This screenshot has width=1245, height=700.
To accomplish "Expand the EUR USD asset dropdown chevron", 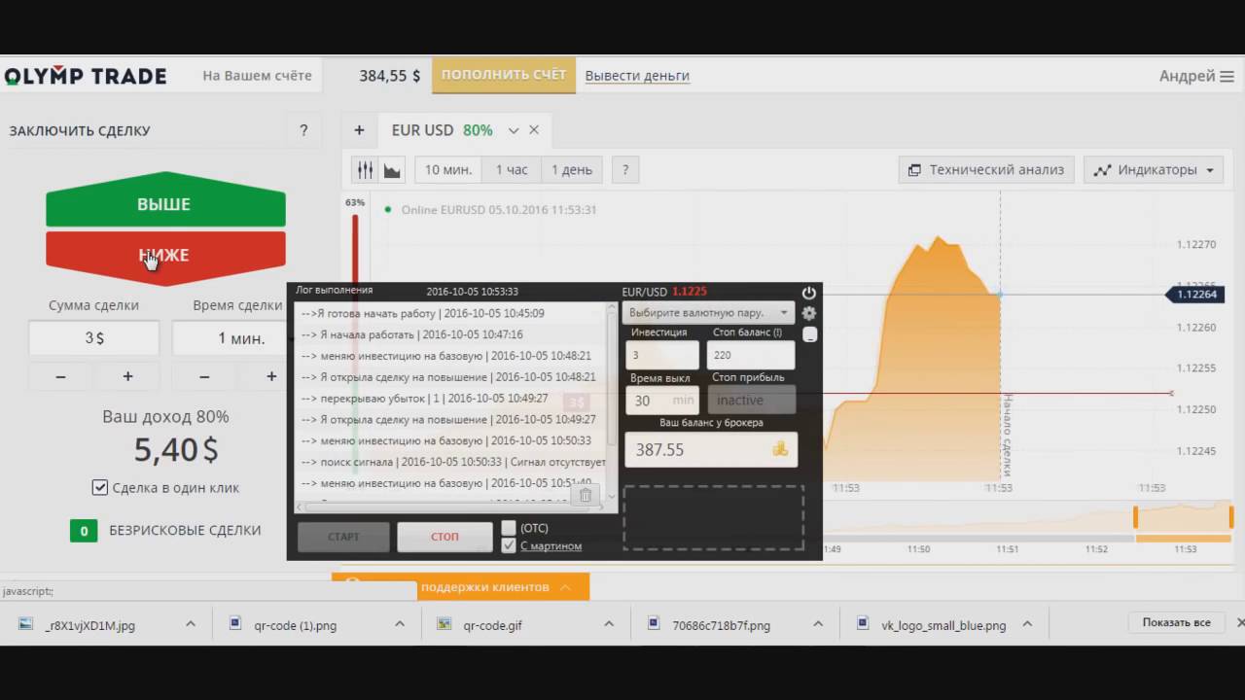I will [x=514, y=130].
